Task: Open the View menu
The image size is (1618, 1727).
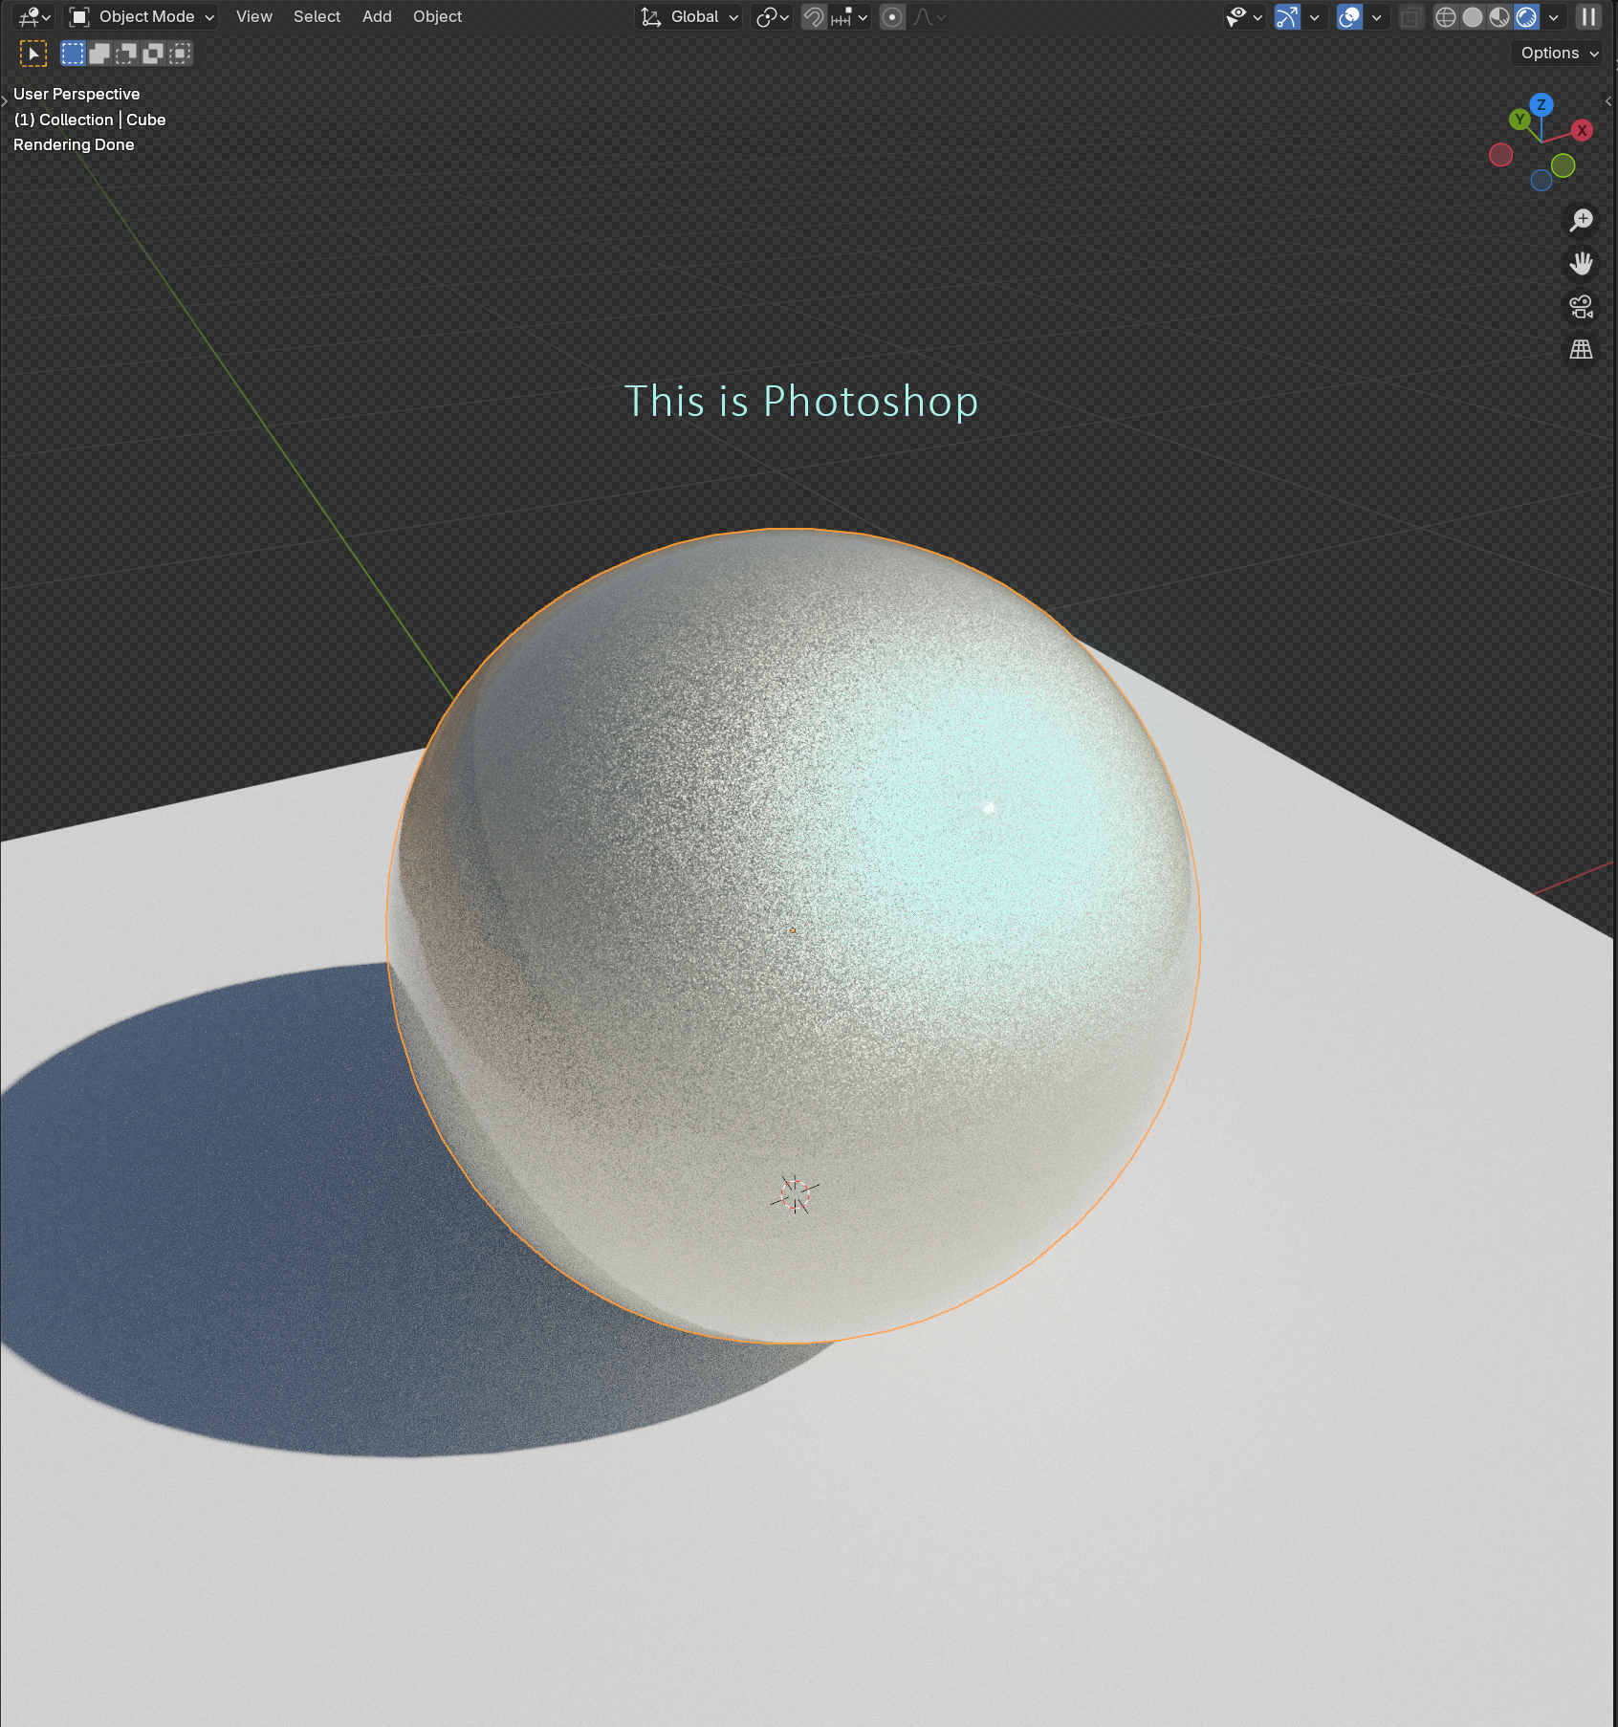Action: 253,17
